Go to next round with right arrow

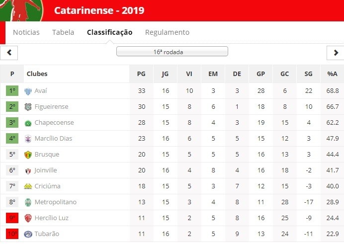pos(335,53)
